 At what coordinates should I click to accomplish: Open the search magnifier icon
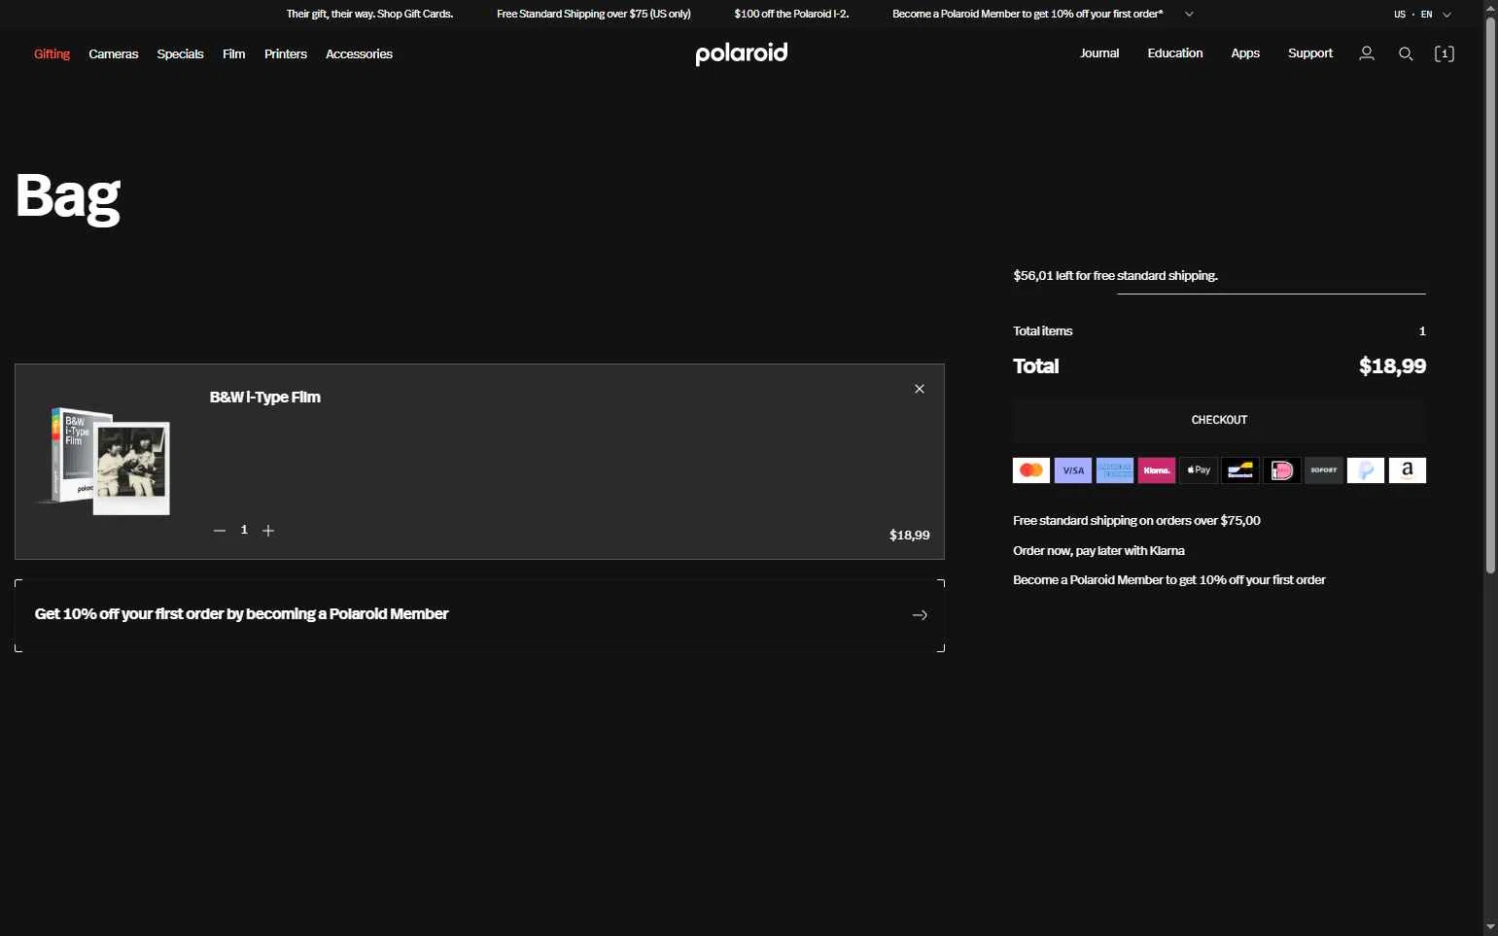1406,53
